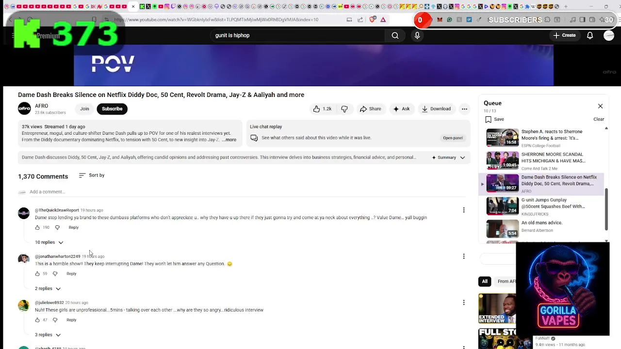Viewport: 621px width, 349px height.
Task: Like the TheQuickDrawReport comment
Action: [37, 227]
